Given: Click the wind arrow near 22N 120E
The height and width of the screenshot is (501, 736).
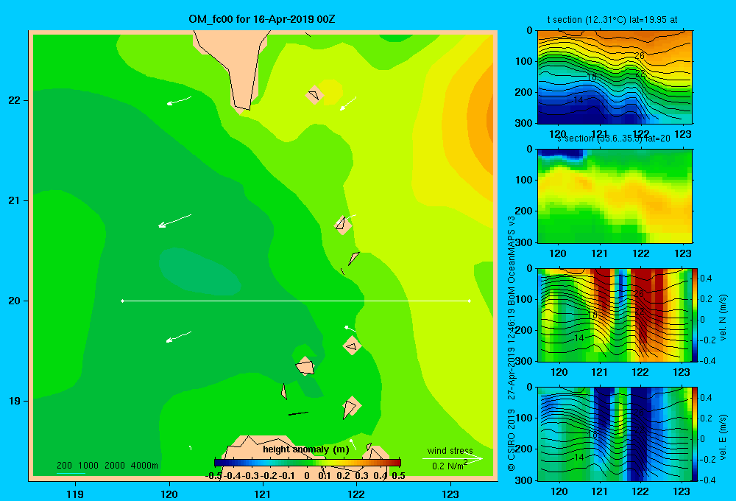Looking at the screenshot, I should pos(179,101).
